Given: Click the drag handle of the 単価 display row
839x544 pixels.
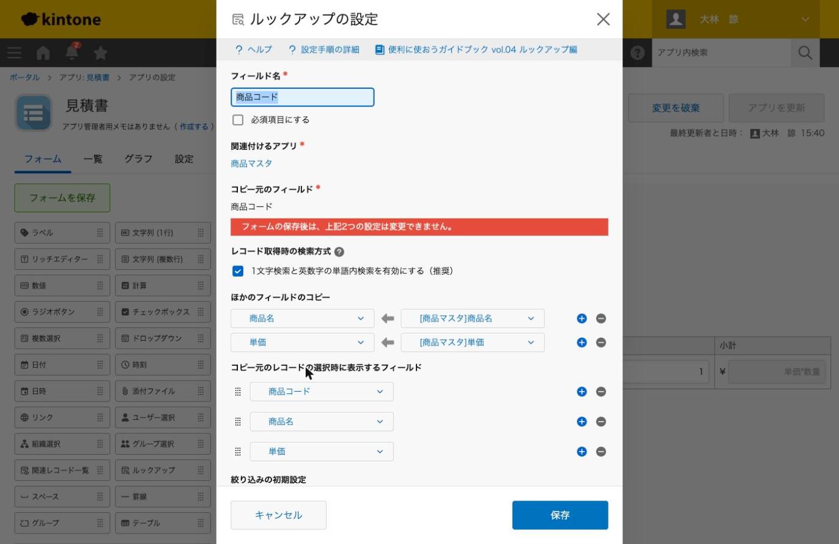Looking at the screenshot, I should pyautogui.click(x=238, y=452).
